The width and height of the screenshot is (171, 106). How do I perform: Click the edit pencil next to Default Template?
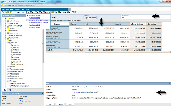tap(140, 98)
